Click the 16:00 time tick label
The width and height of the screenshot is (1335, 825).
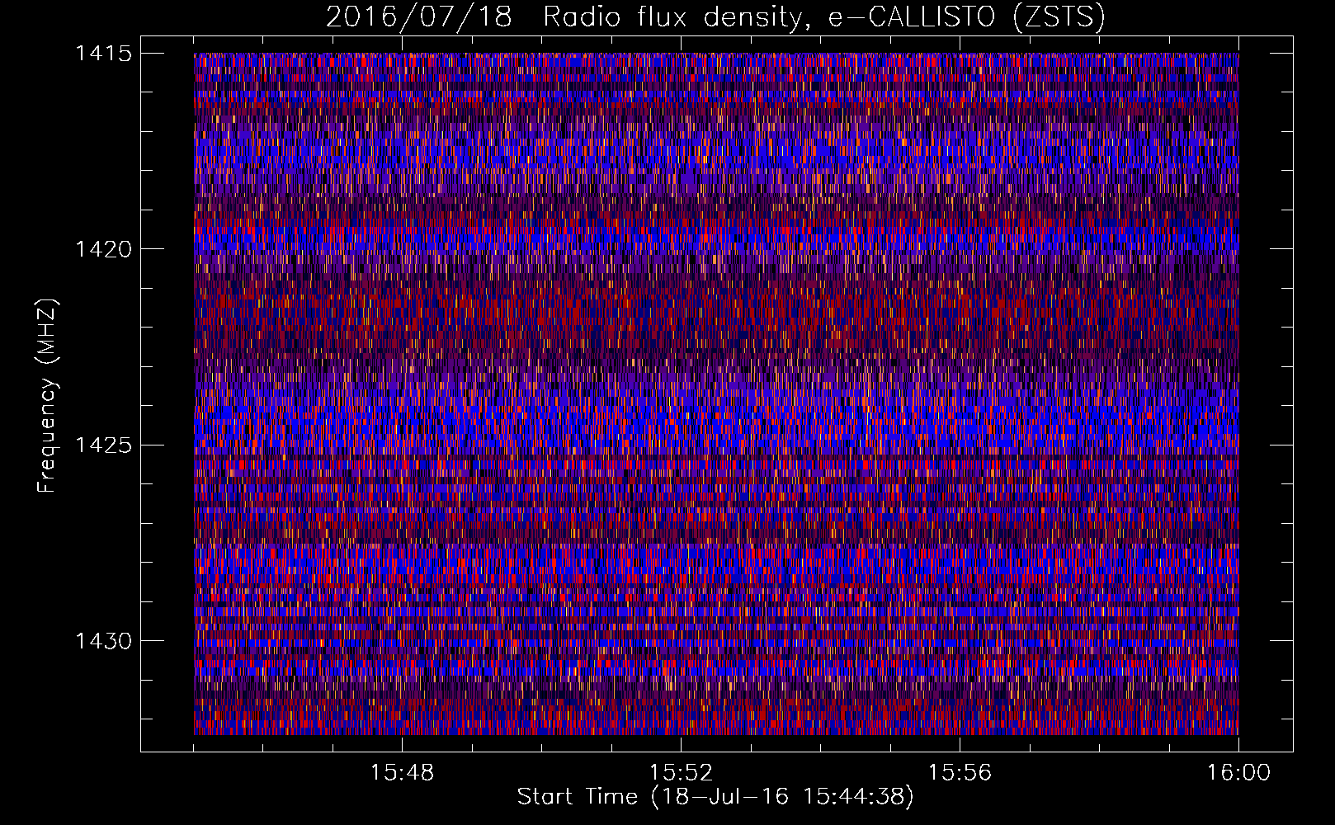(1238, 773)
